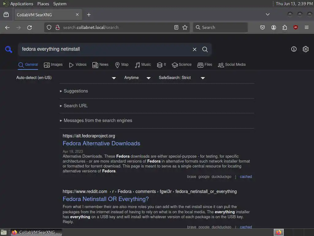This screenshot has width=314, height=236.
Task: Open the Places menu
Action: coord(43,4)
